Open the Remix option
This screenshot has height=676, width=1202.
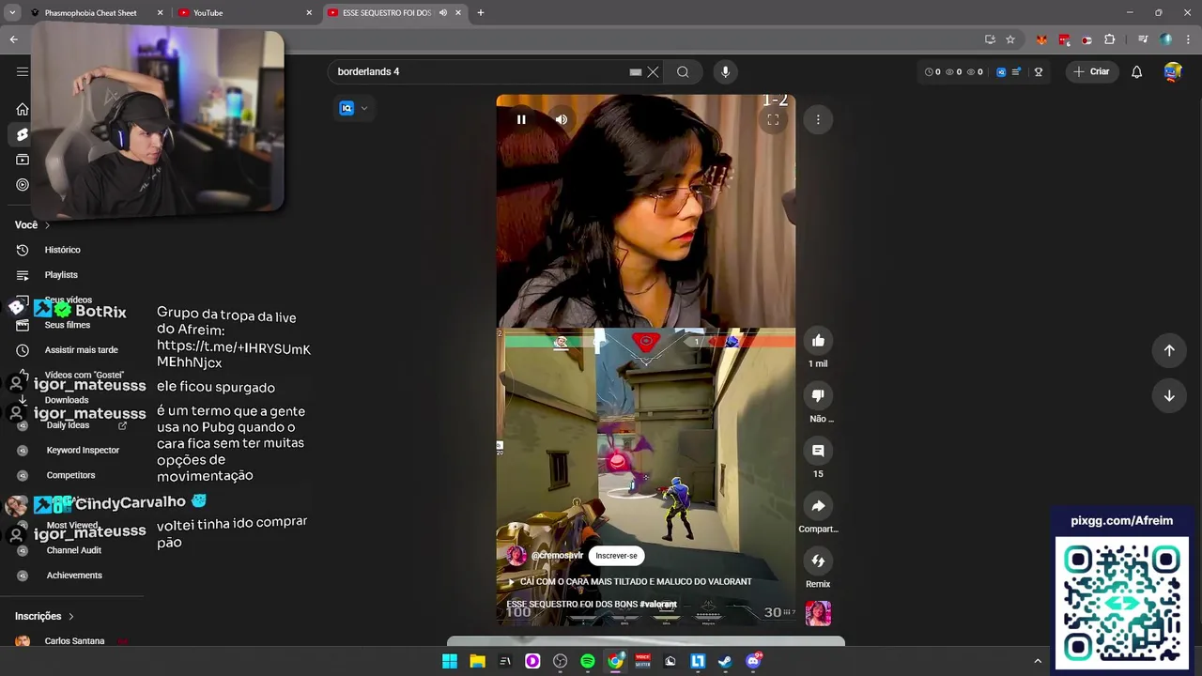pyautogui.click(x=818, y=561)
